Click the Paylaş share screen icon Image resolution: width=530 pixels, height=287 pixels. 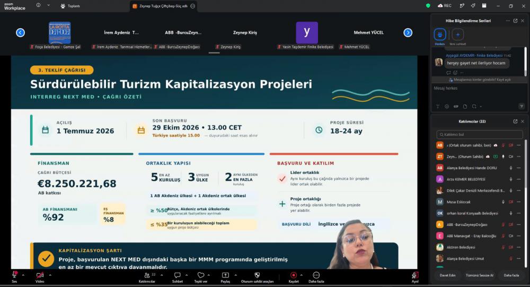(x=225, y=275)
